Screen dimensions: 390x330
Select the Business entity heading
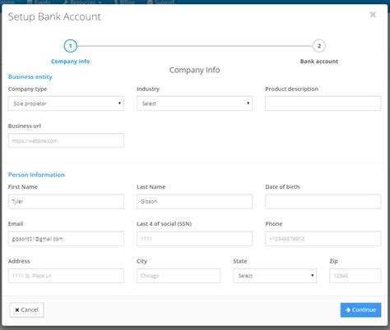point(30,76)
